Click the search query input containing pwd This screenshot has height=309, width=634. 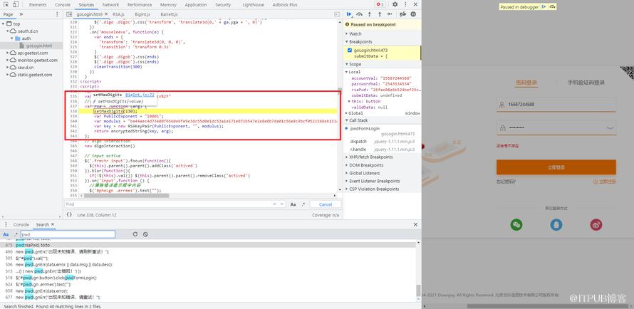(x=68, y=234)
